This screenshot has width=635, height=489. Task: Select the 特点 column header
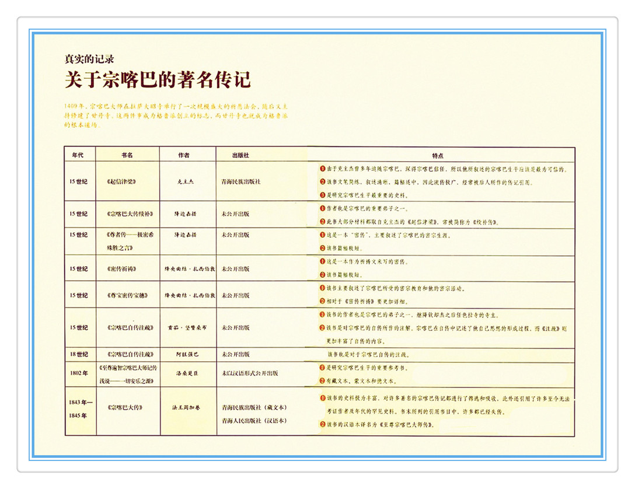(x=438, y=155)
